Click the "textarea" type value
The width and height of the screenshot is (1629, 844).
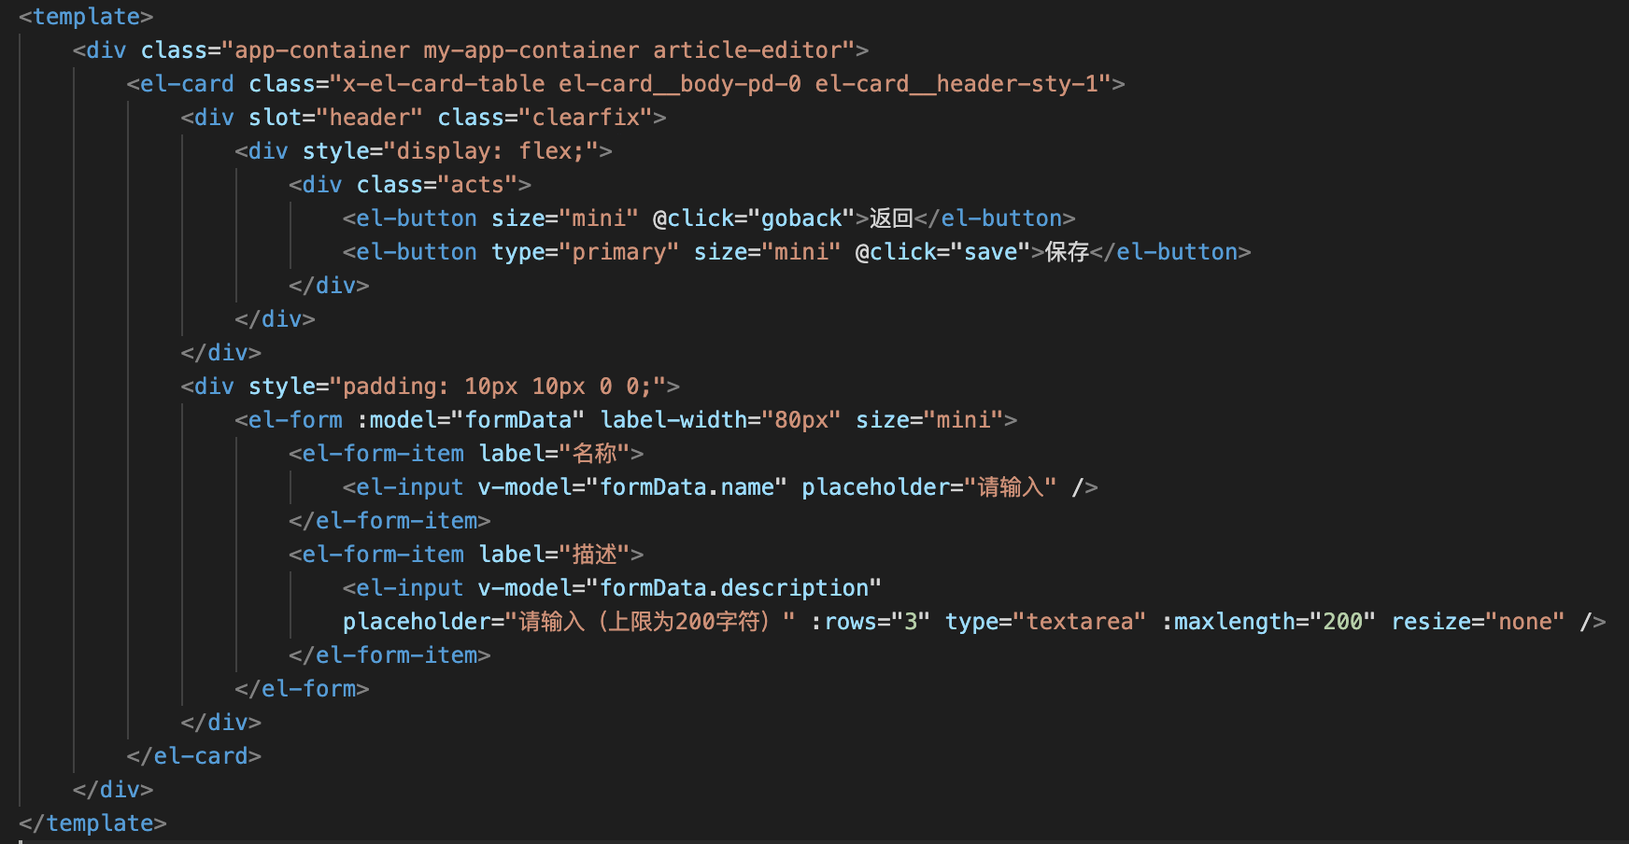pos(1079,622)
